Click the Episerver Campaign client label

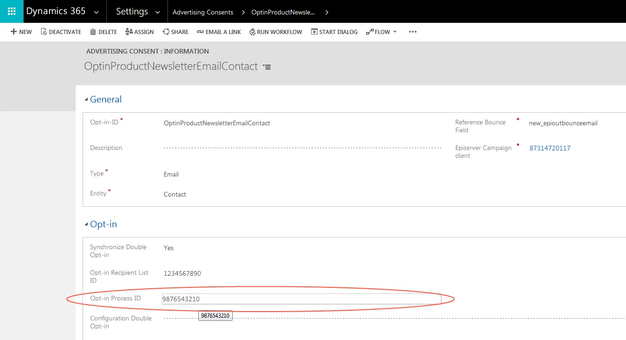click(483, 152)
